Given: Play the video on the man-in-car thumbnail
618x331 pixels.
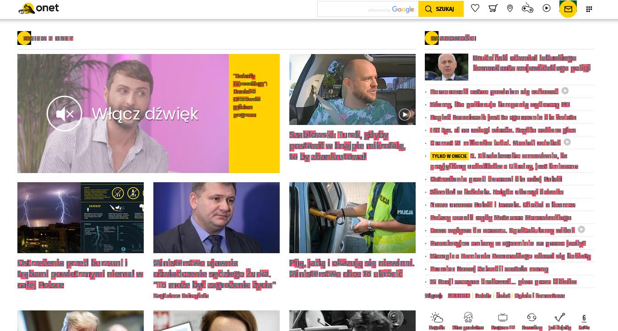Looking at the screenshot, I should [x=405, y=114].
